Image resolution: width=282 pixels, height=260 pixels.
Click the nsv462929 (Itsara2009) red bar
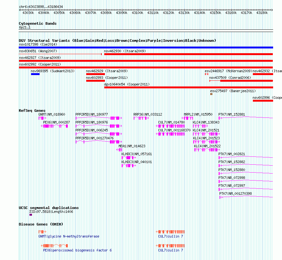pos(95,74)
